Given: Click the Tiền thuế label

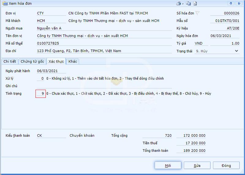Looking at the screenshot, I should [x=150, y=143].
